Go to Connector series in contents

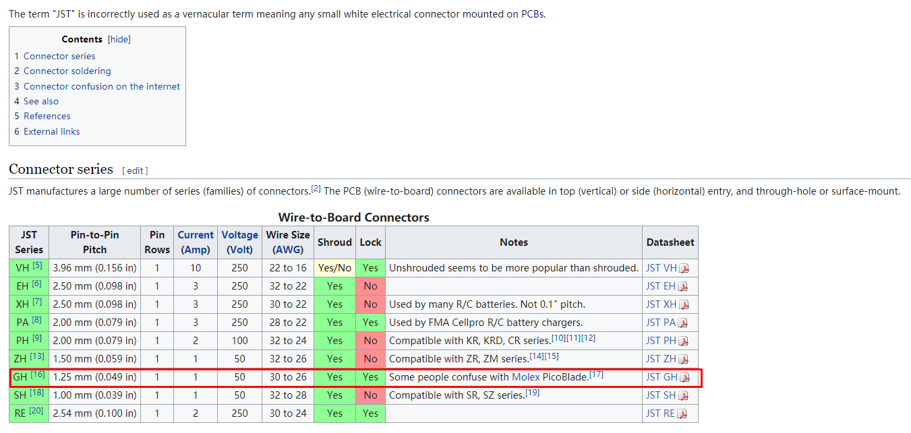coord(59,56)
